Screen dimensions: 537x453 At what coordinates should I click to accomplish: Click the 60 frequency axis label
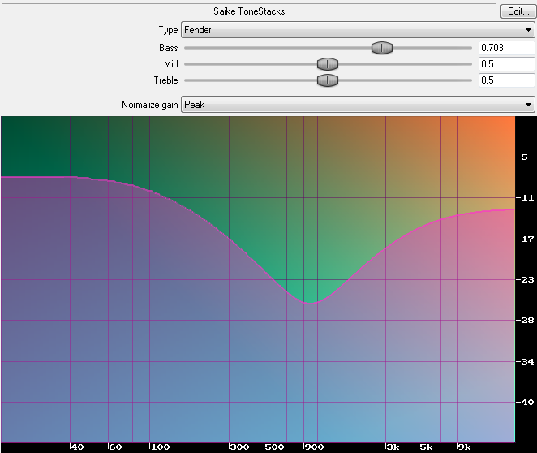click(114, 447)
